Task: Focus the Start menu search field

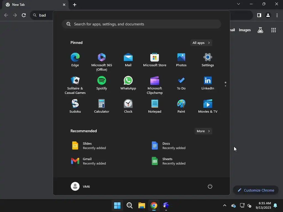Action: 141,24
